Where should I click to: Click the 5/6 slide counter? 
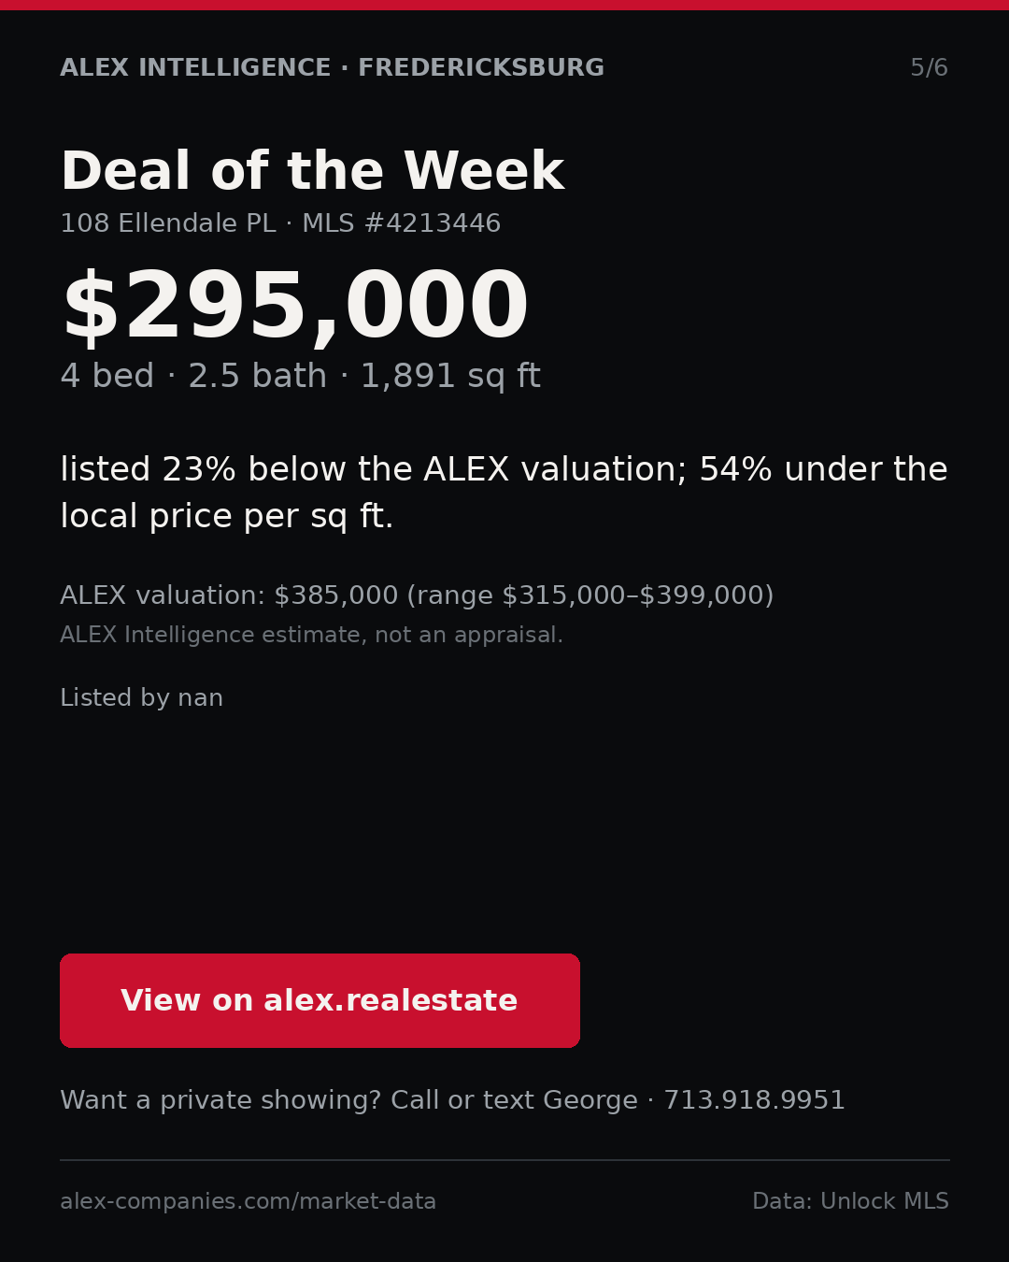tap(929, 68)
